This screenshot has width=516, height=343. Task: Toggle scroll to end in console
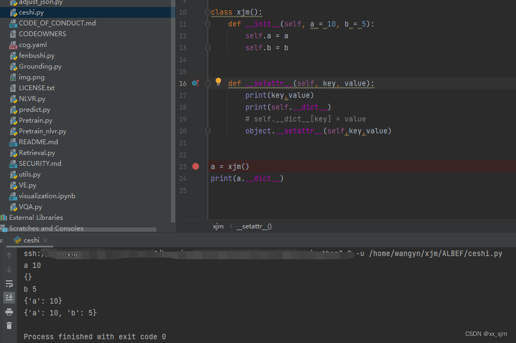[x=9, y=297]
